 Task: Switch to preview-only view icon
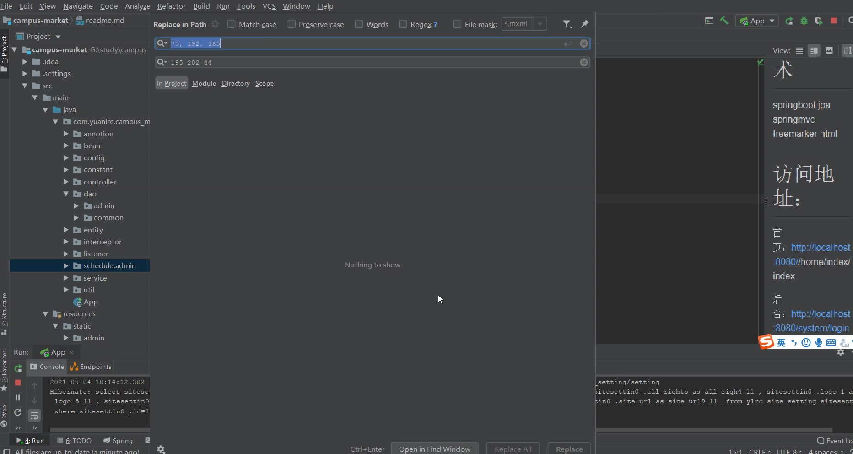pos(829,50)
